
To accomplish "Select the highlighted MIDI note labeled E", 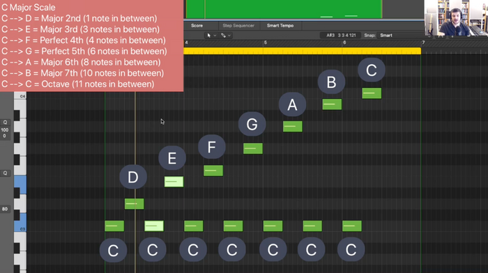I will point(174,182).
